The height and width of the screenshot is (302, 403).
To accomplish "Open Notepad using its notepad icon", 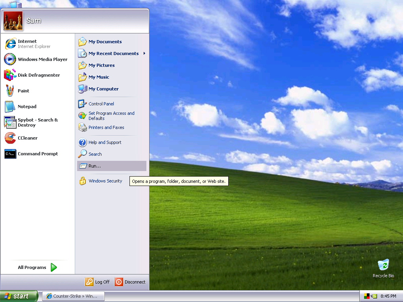I will click(10, 106).
